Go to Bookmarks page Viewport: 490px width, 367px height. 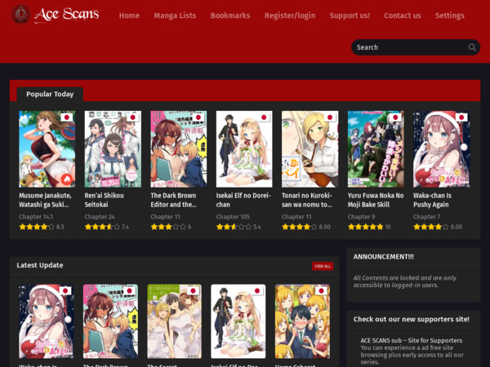point(230,15)
